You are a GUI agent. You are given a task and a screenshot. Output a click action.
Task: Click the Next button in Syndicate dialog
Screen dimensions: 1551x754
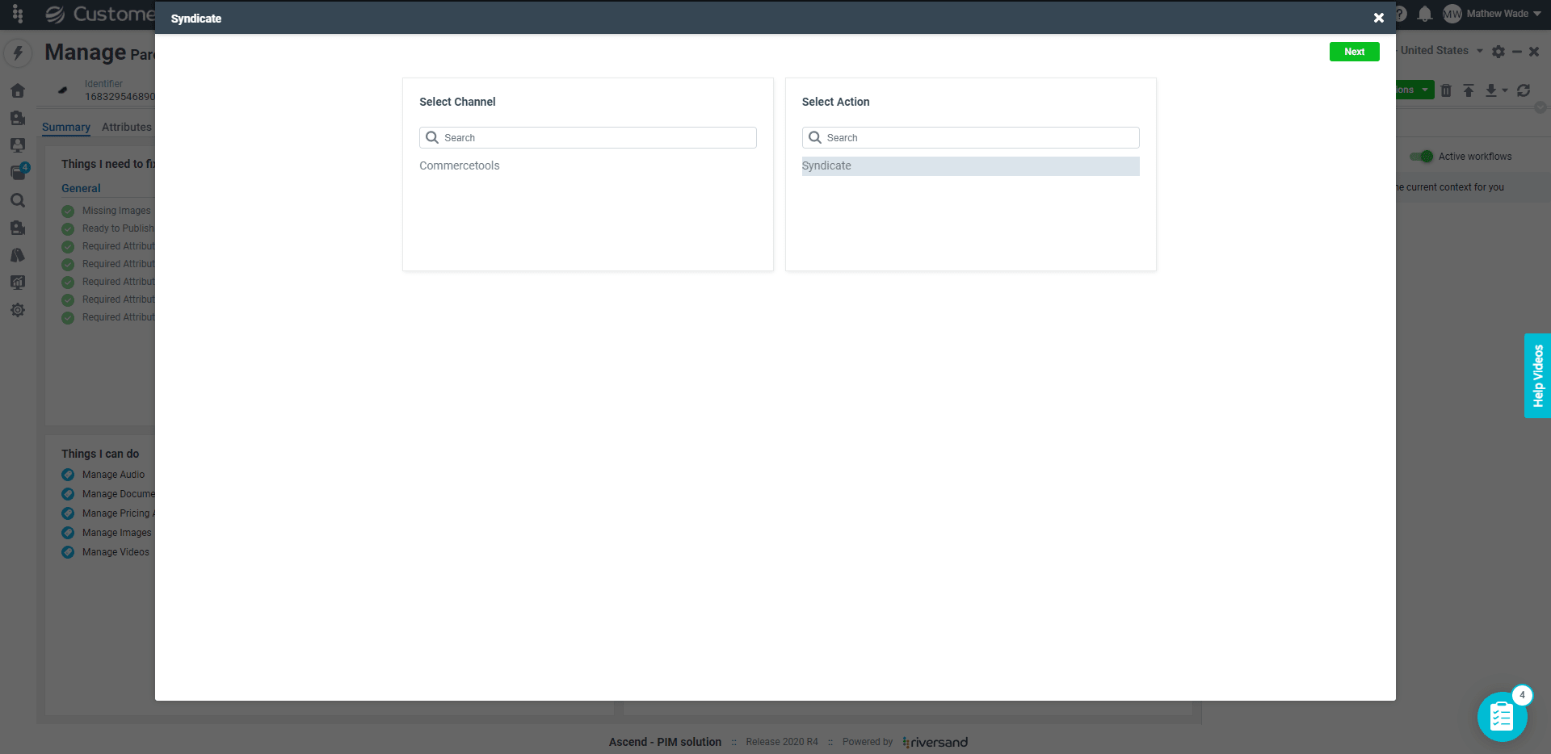click(1354, 52)
